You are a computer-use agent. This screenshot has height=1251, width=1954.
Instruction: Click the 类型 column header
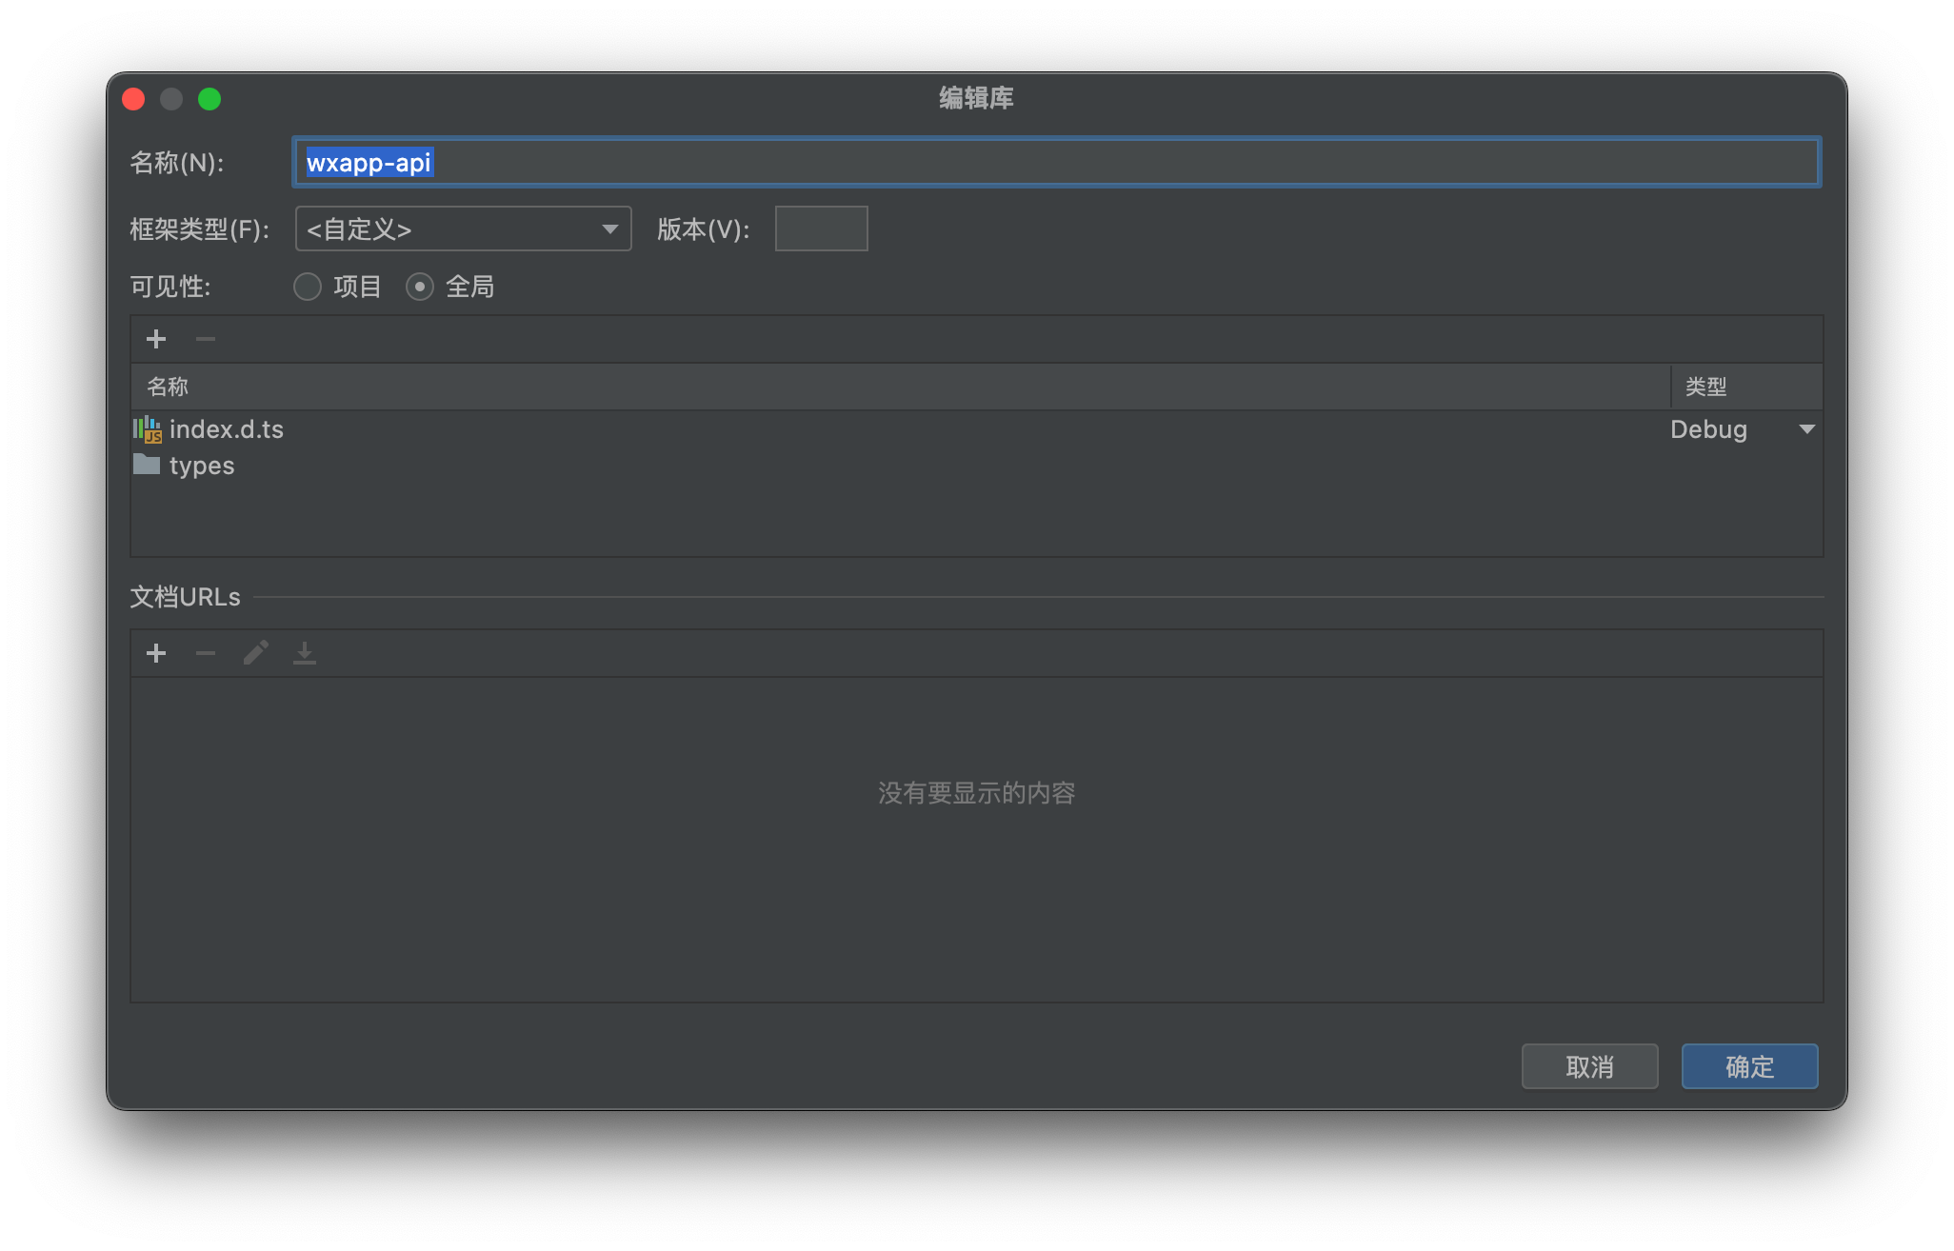tap(1746, 387)
